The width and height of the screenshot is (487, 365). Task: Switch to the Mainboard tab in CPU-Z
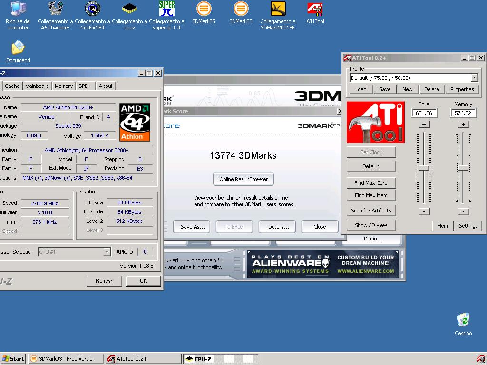pyautogui.click(x=37, y=86)
